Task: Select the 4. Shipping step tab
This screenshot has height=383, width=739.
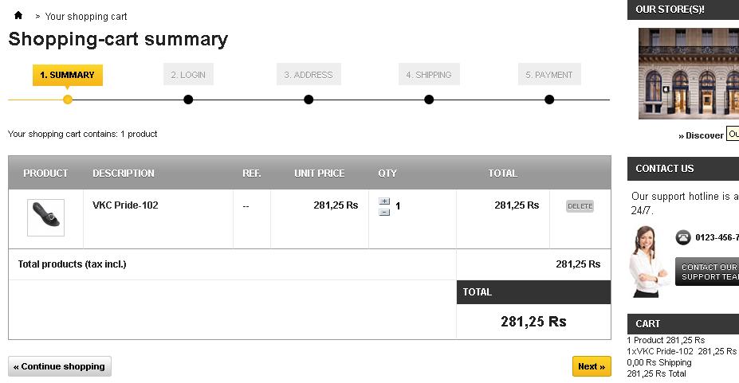Action: 429,75
